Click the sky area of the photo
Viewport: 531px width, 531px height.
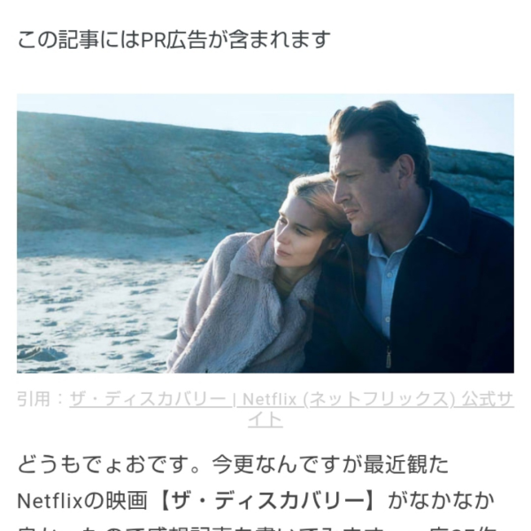tap(204, 108)
